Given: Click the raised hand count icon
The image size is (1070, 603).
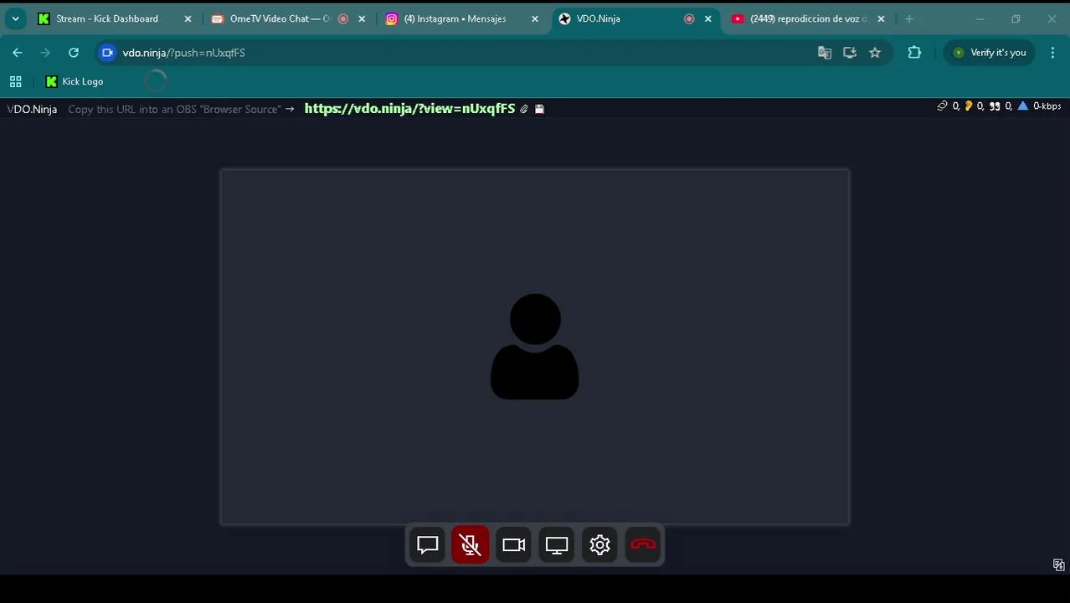Looking at the screenshot, I should (969, 106).
